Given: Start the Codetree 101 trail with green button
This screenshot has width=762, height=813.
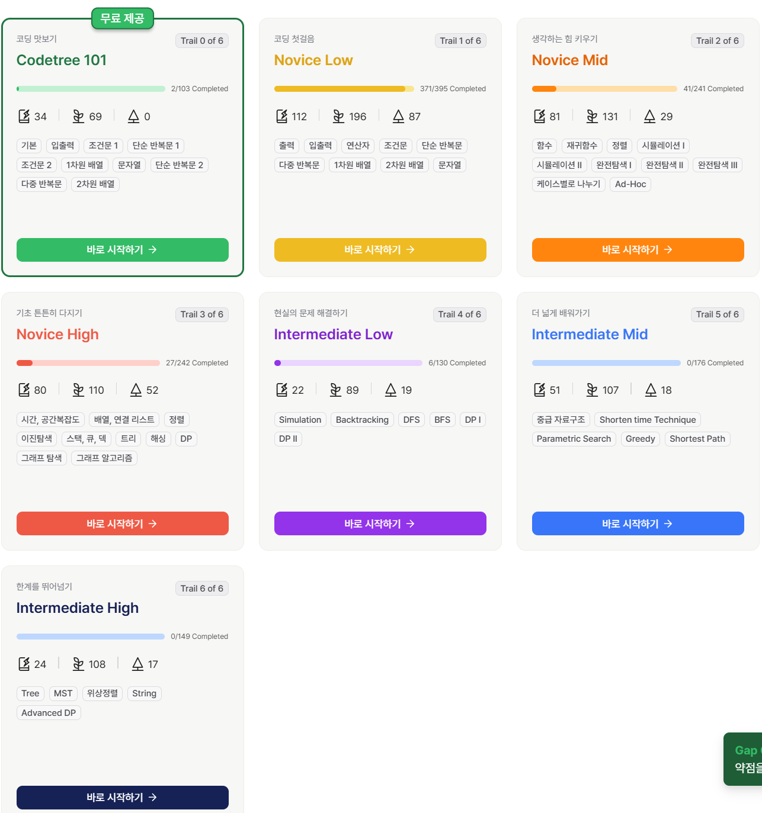Looking at the screenshot, I should pos(123,250).
